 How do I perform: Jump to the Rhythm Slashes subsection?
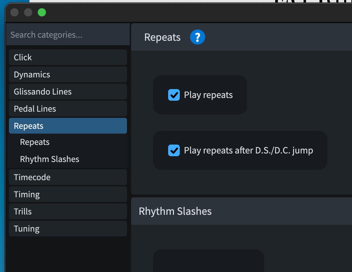(49, 159)
